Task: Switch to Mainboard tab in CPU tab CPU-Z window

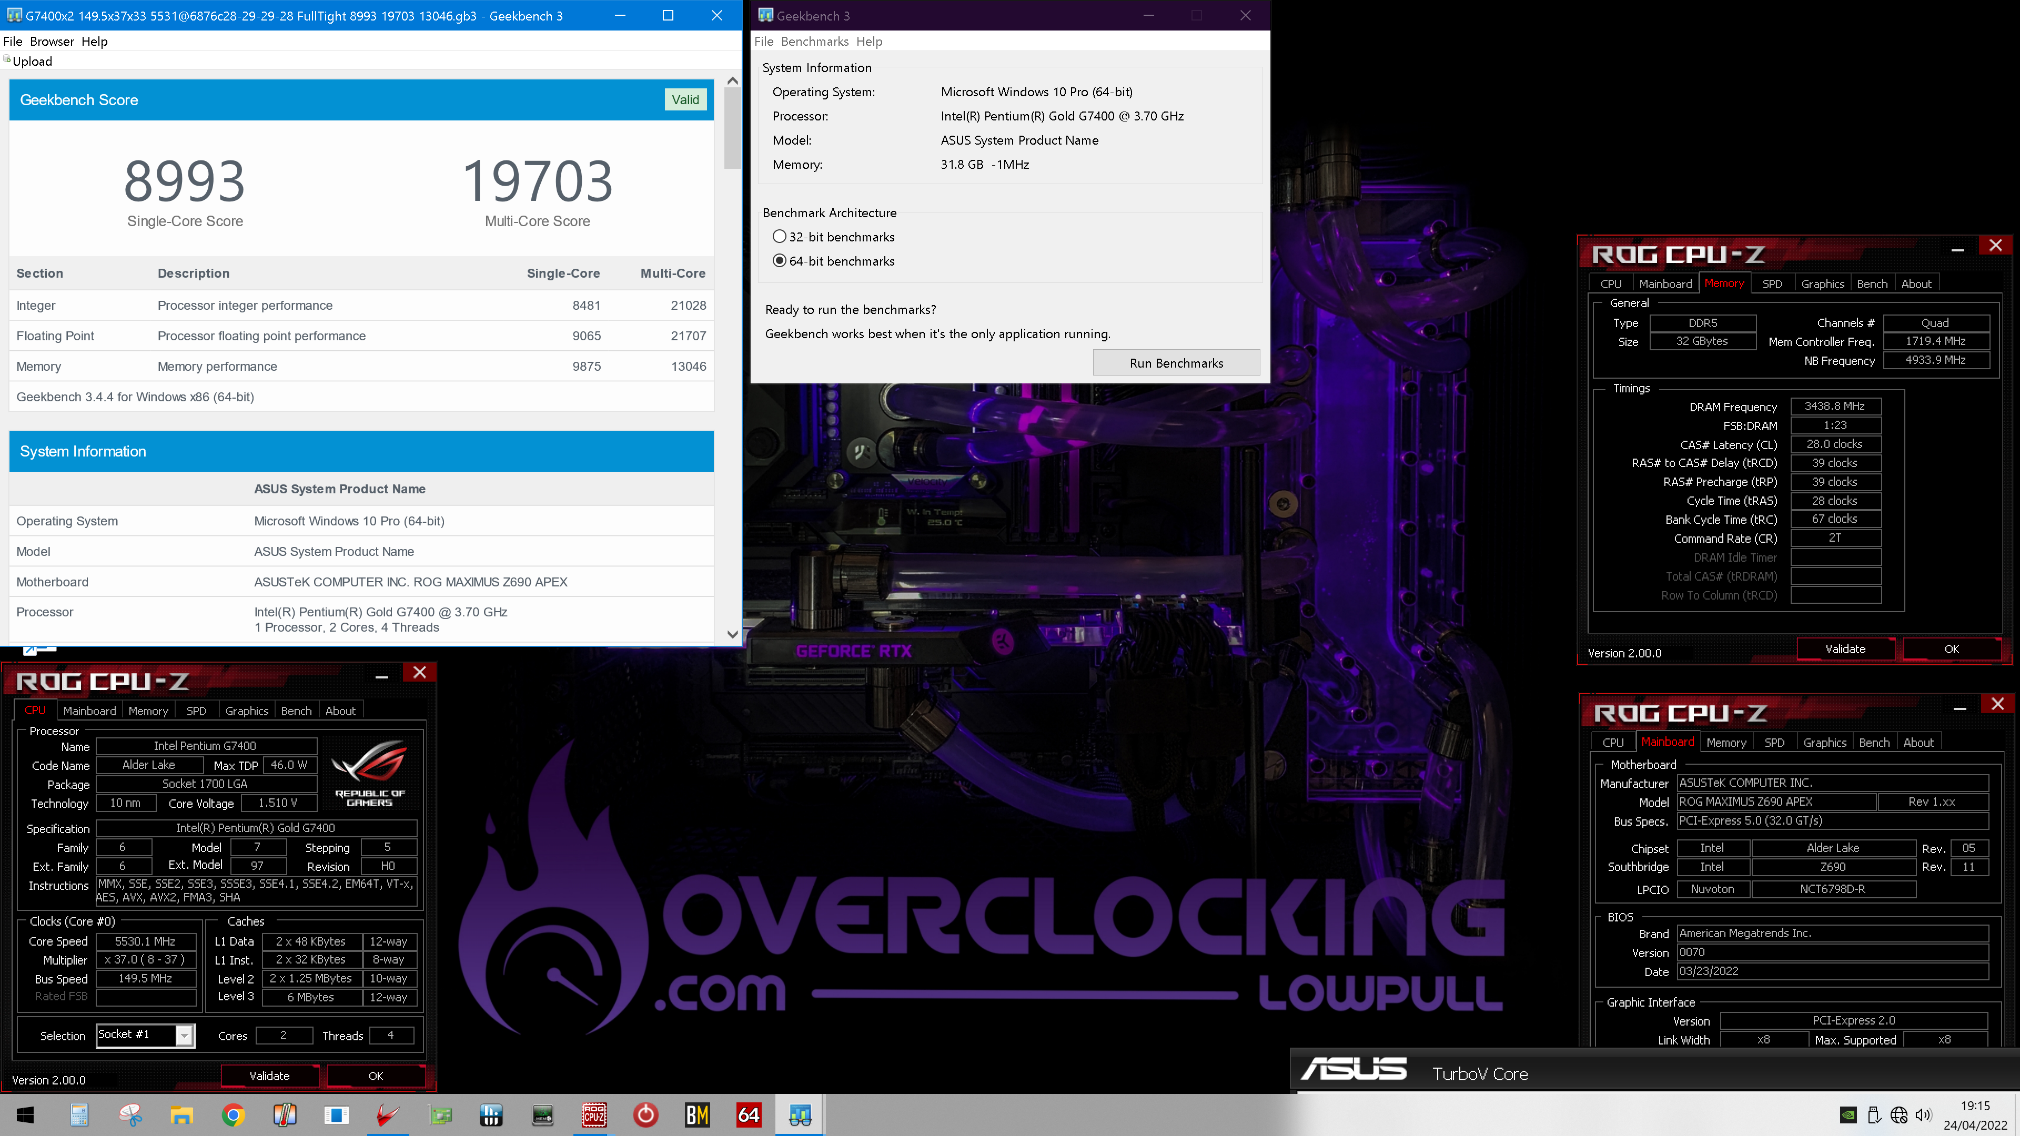Action: point(89,711)
